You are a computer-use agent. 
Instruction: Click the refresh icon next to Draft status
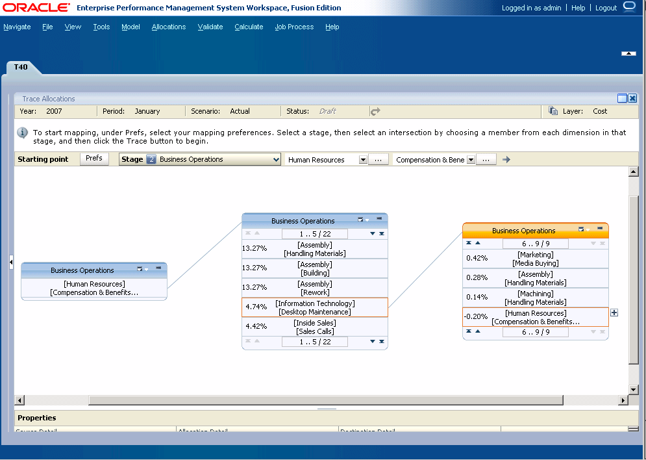[x=375, y=111]
